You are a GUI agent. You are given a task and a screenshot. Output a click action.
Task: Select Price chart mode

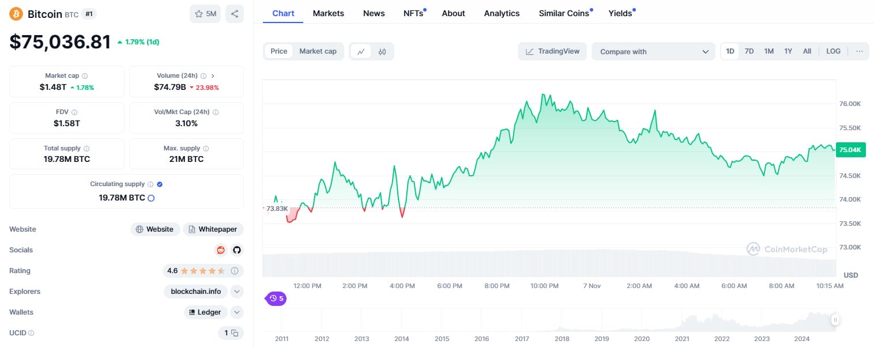pos(279,51)
